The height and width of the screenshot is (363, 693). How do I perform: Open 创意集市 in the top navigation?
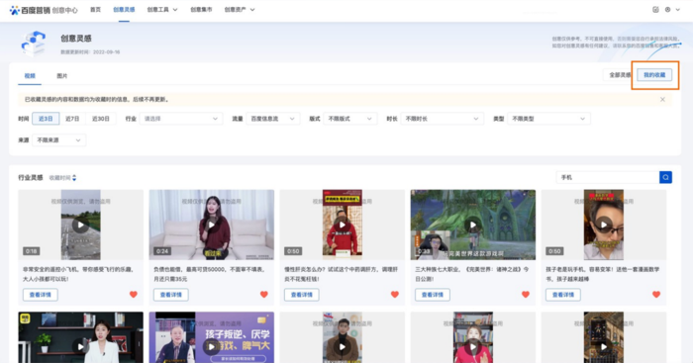pos(201,10)
